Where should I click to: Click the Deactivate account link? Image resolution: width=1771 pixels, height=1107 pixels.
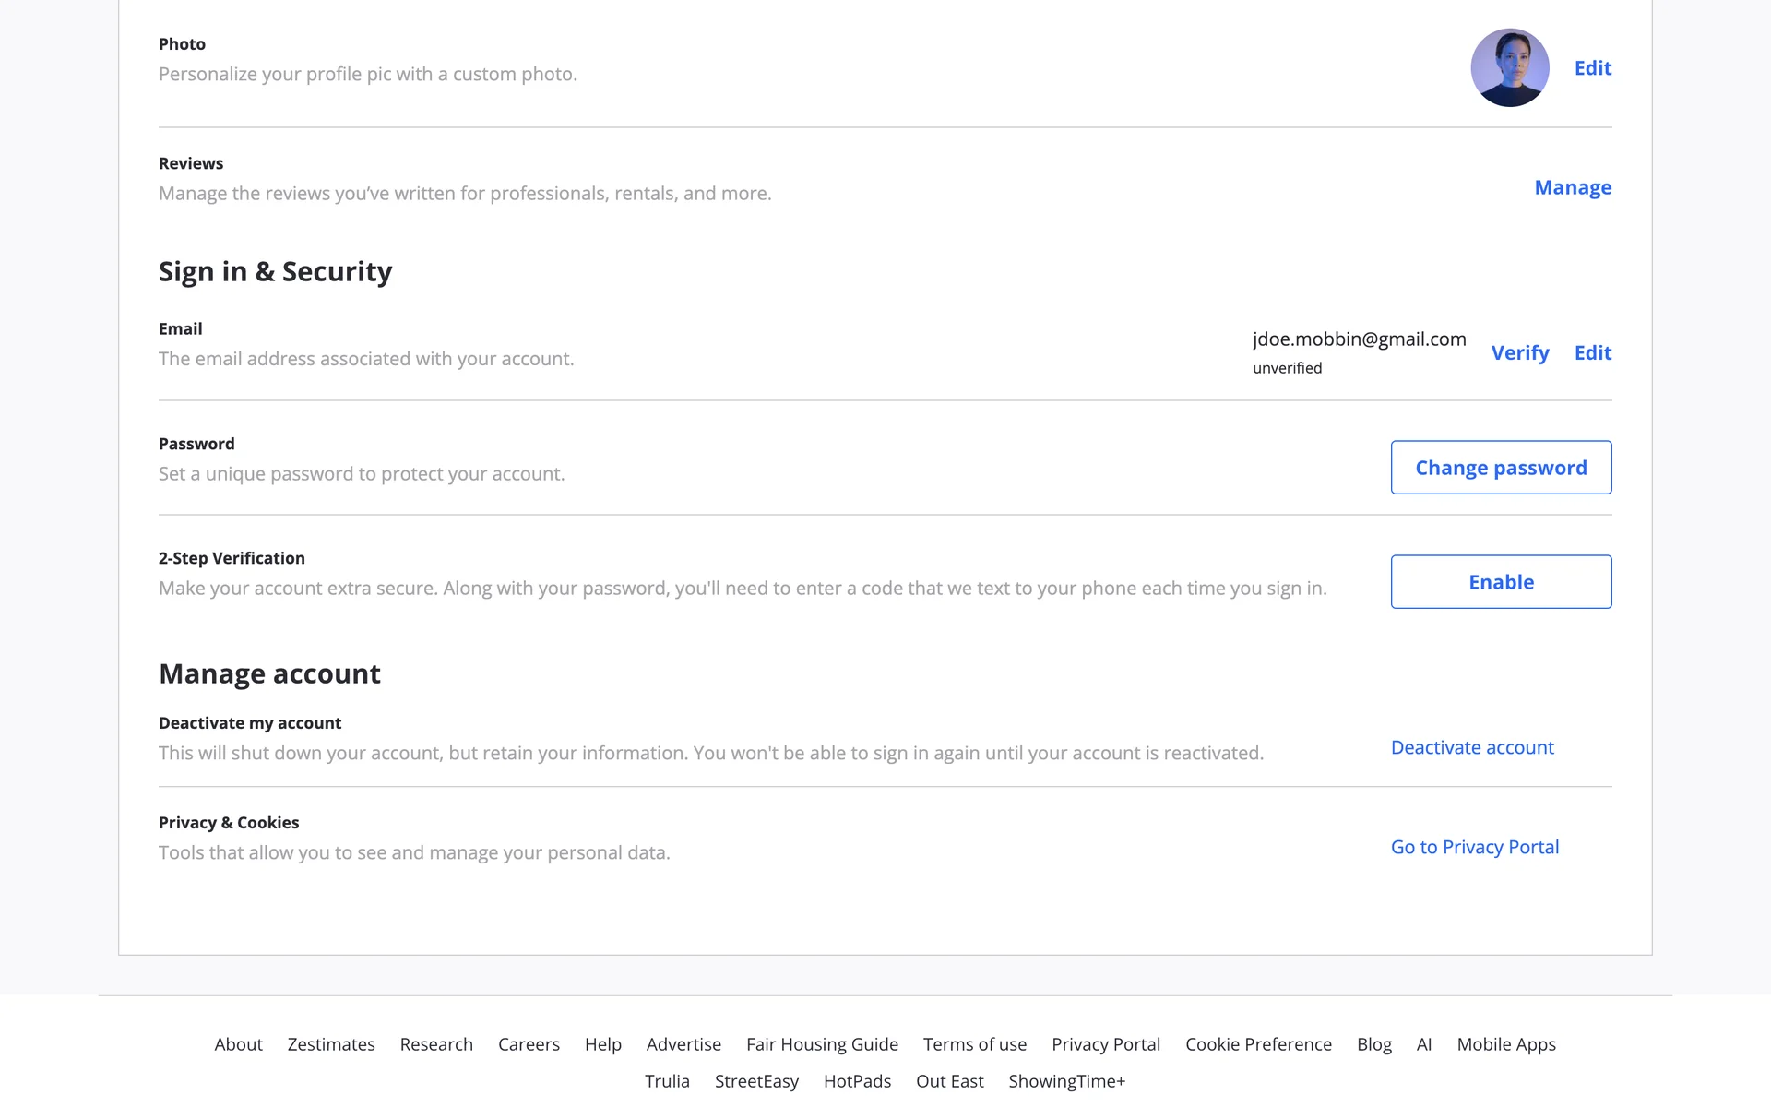click(1471, 747)
